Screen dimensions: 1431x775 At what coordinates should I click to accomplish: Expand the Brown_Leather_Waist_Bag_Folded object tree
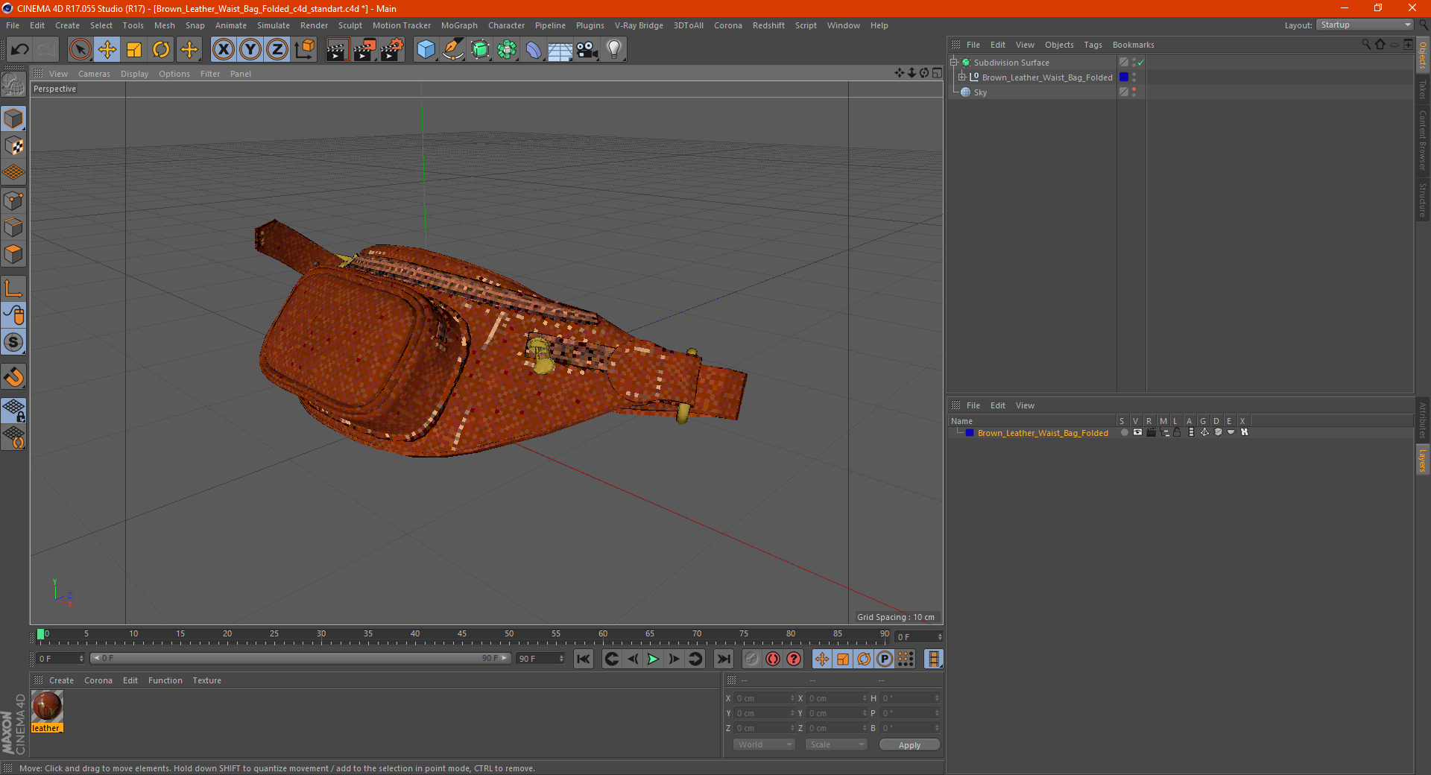click(962, 77)
